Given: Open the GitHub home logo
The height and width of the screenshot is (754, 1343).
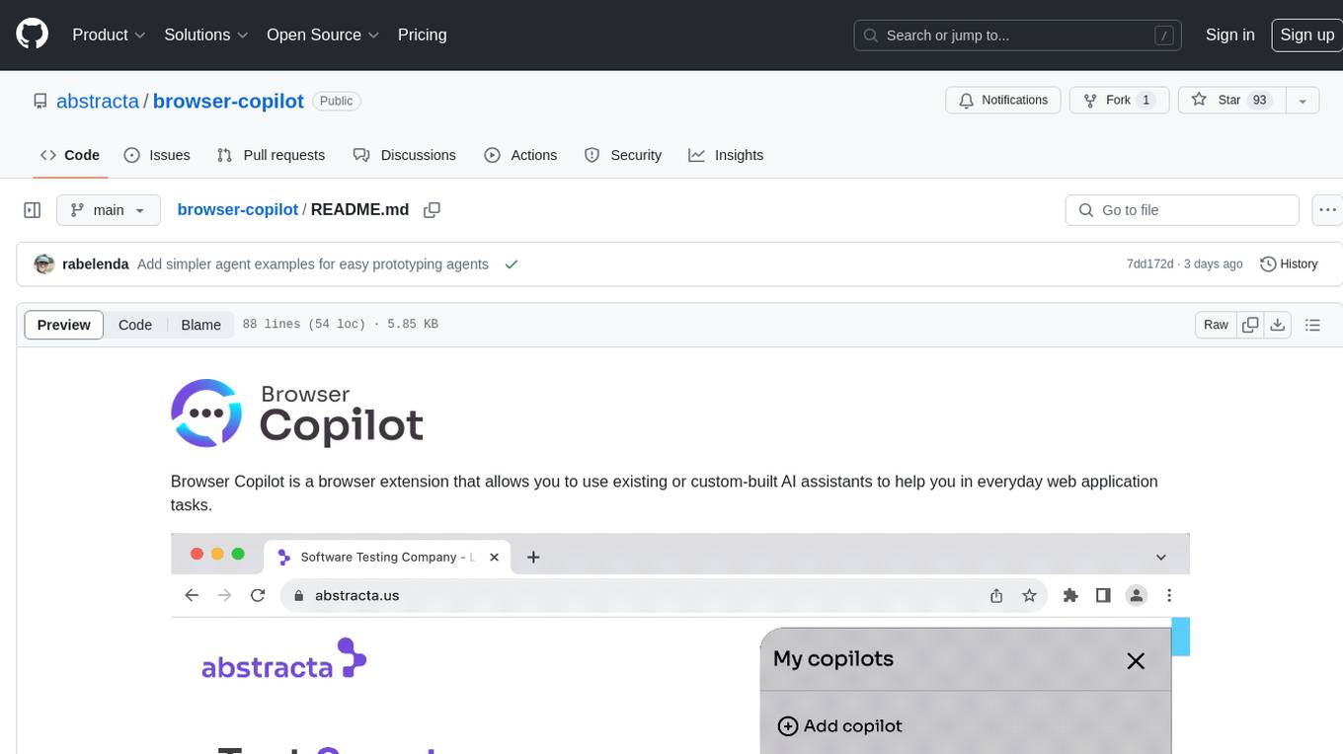Looking at the screenshot, I should pyautogui.click(x=33, y=35).
